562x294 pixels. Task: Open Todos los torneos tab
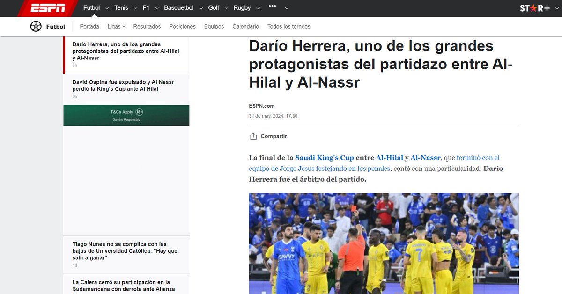pos(289,27)
